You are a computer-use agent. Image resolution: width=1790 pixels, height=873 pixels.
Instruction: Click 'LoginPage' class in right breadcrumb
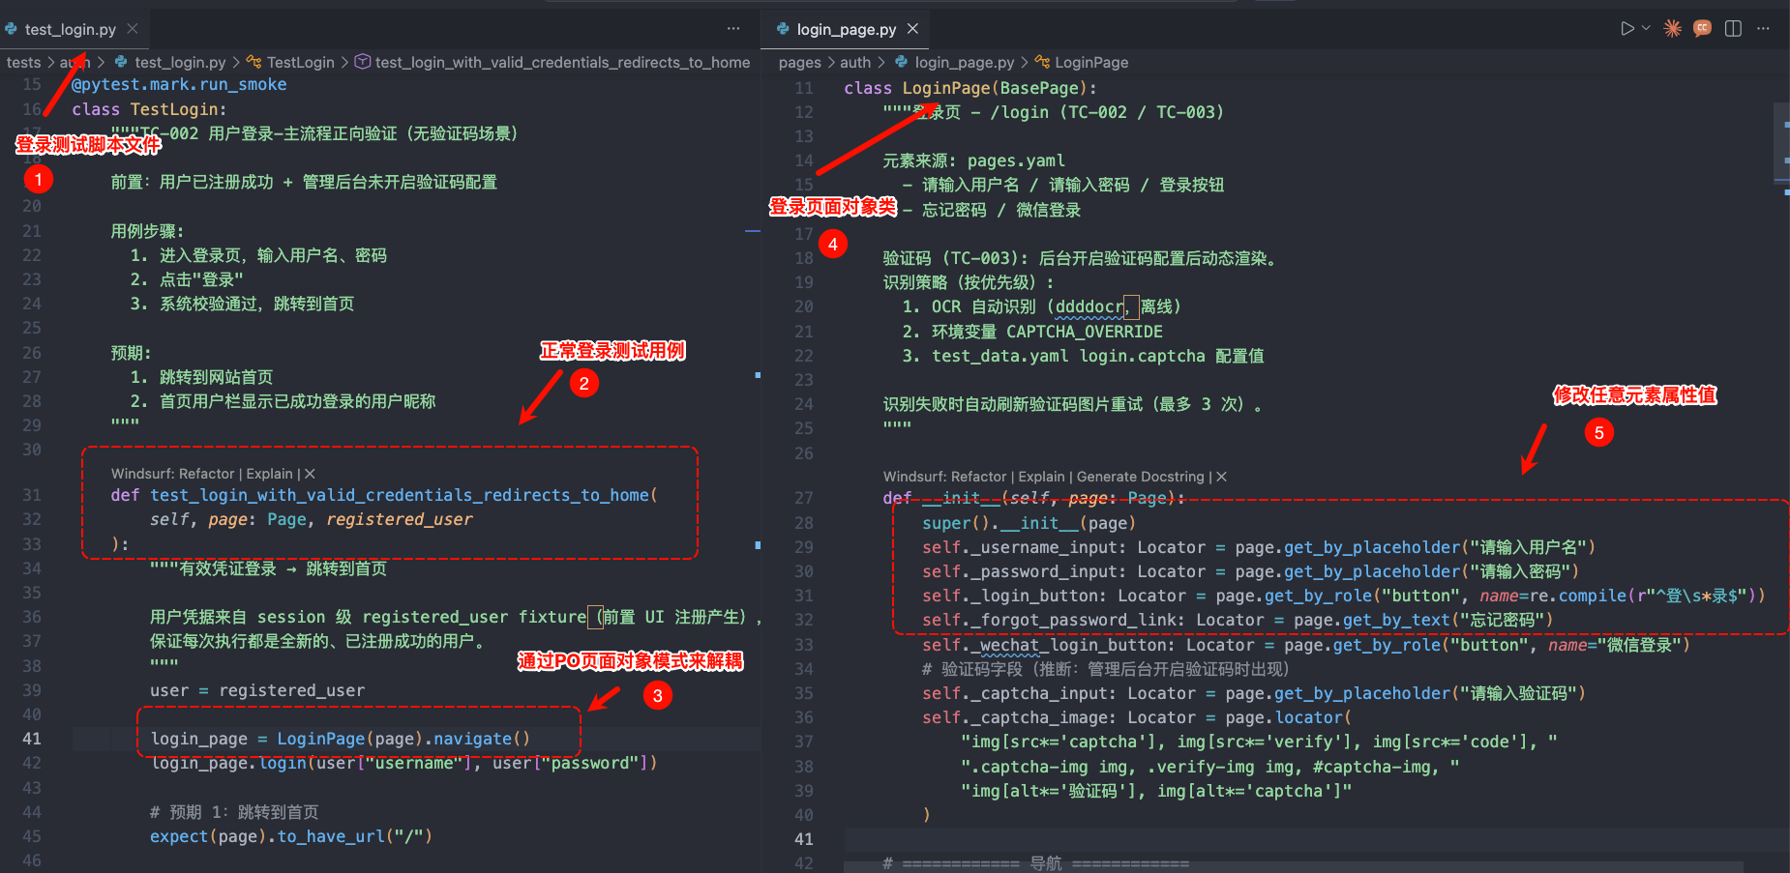pyautogui.click(x=1091, y=62)
